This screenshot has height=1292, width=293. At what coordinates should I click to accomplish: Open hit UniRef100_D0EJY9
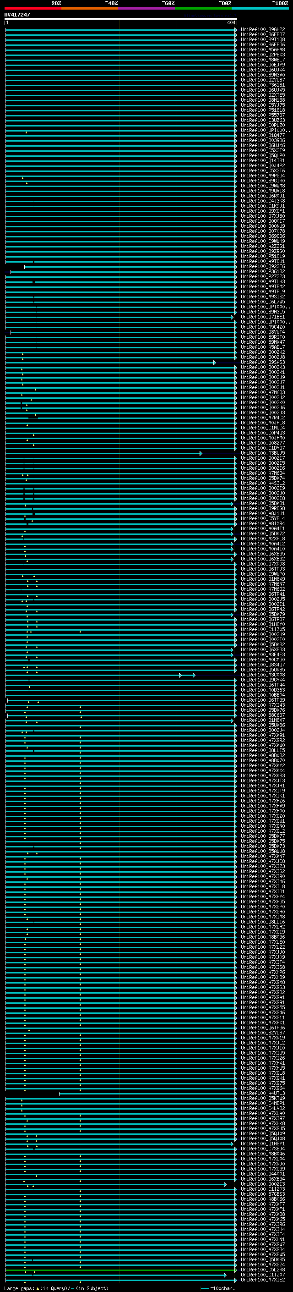[263, 65]
